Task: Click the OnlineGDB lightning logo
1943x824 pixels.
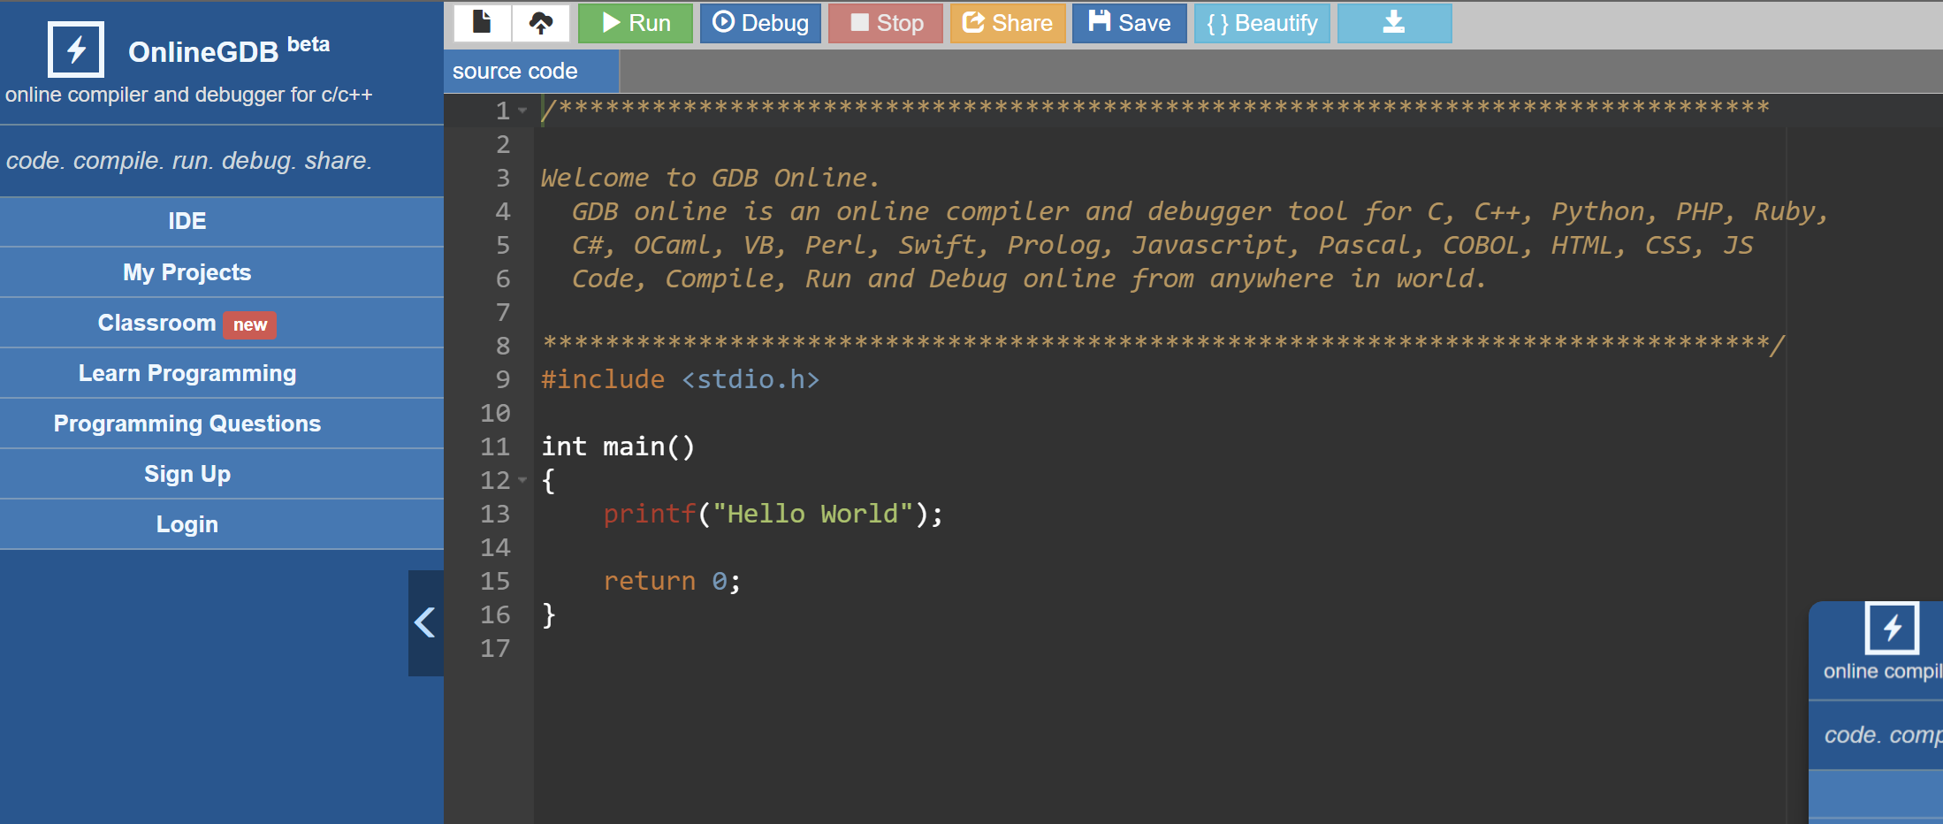Action: (76, 50)
